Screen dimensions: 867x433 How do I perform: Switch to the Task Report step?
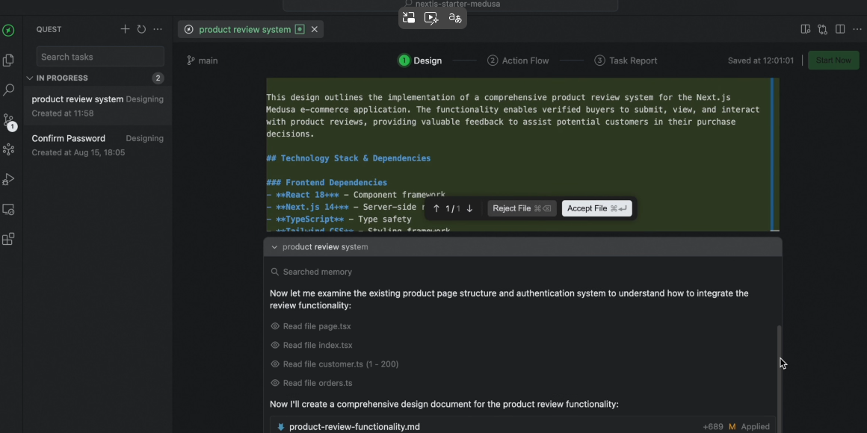click(x=626, y=60)
